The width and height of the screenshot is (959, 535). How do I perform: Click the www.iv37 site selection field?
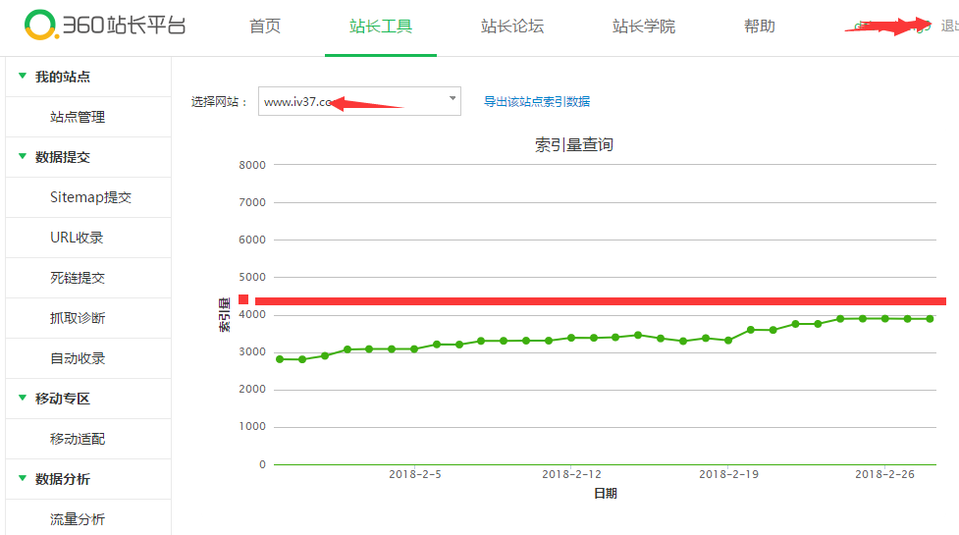359,101
